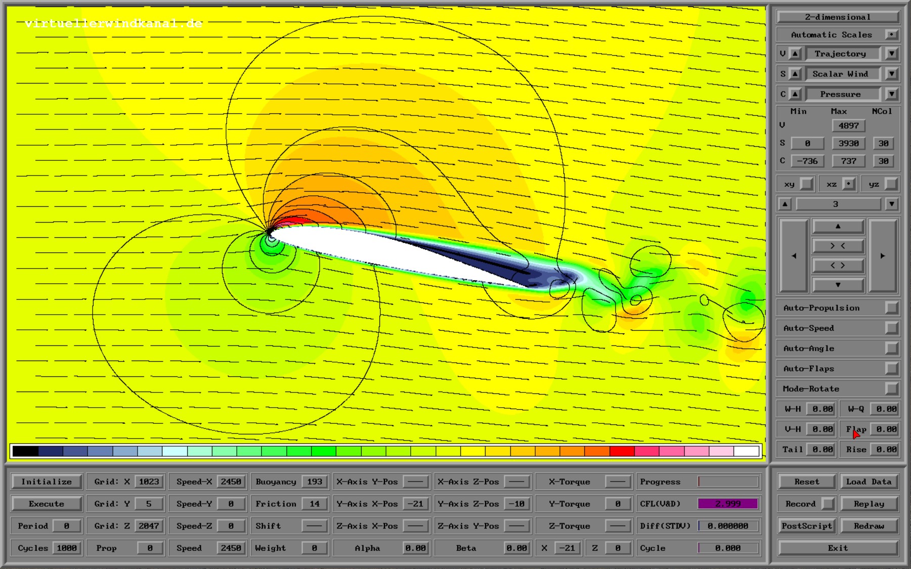Click the Replay button
The width and height of the screenshot is (911, 569).
coord(869,504)
